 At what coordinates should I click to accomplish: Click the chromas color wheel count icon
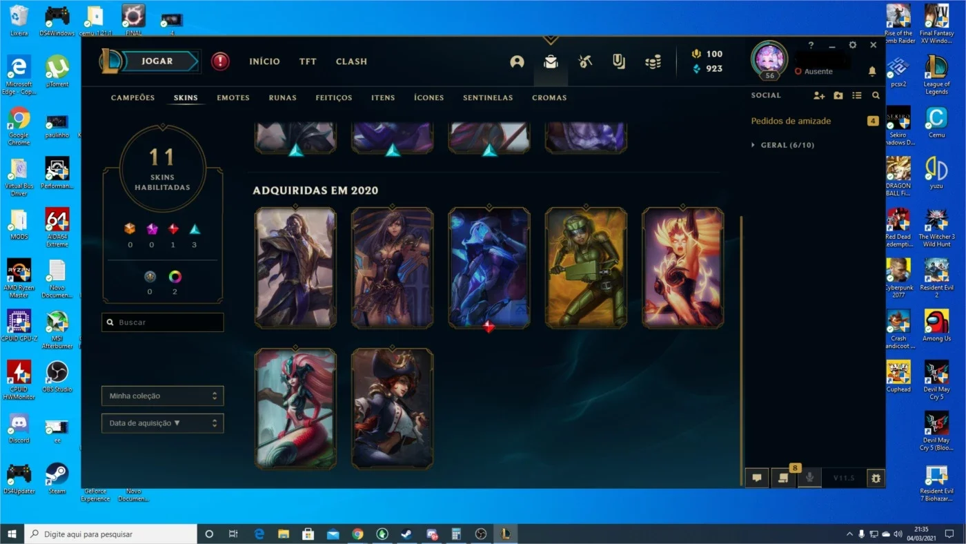(175, 277)
